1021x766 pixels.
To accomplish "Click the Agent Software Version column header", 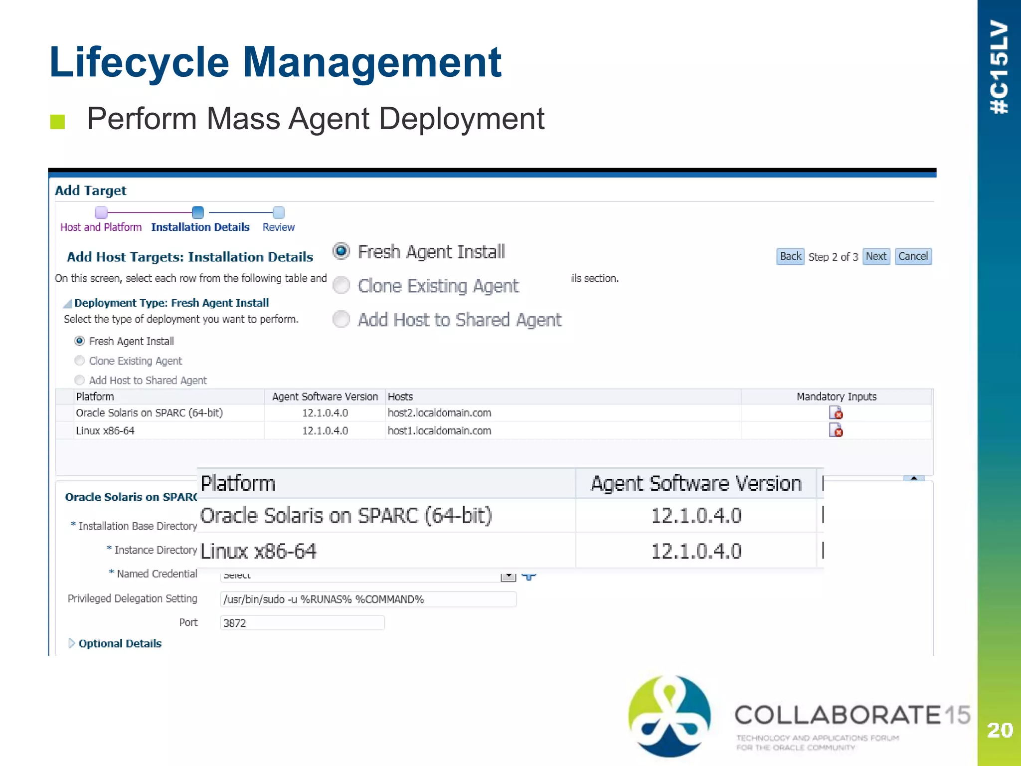I will 325,396.
